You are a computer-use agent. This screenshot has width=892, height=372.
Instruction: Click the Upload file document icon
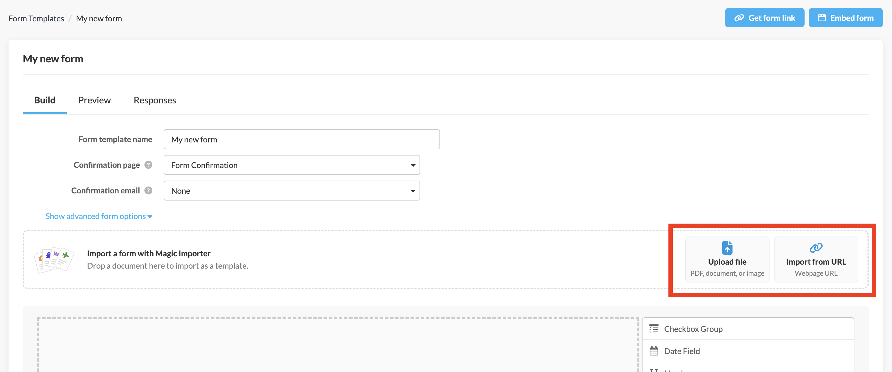point(727,248)
